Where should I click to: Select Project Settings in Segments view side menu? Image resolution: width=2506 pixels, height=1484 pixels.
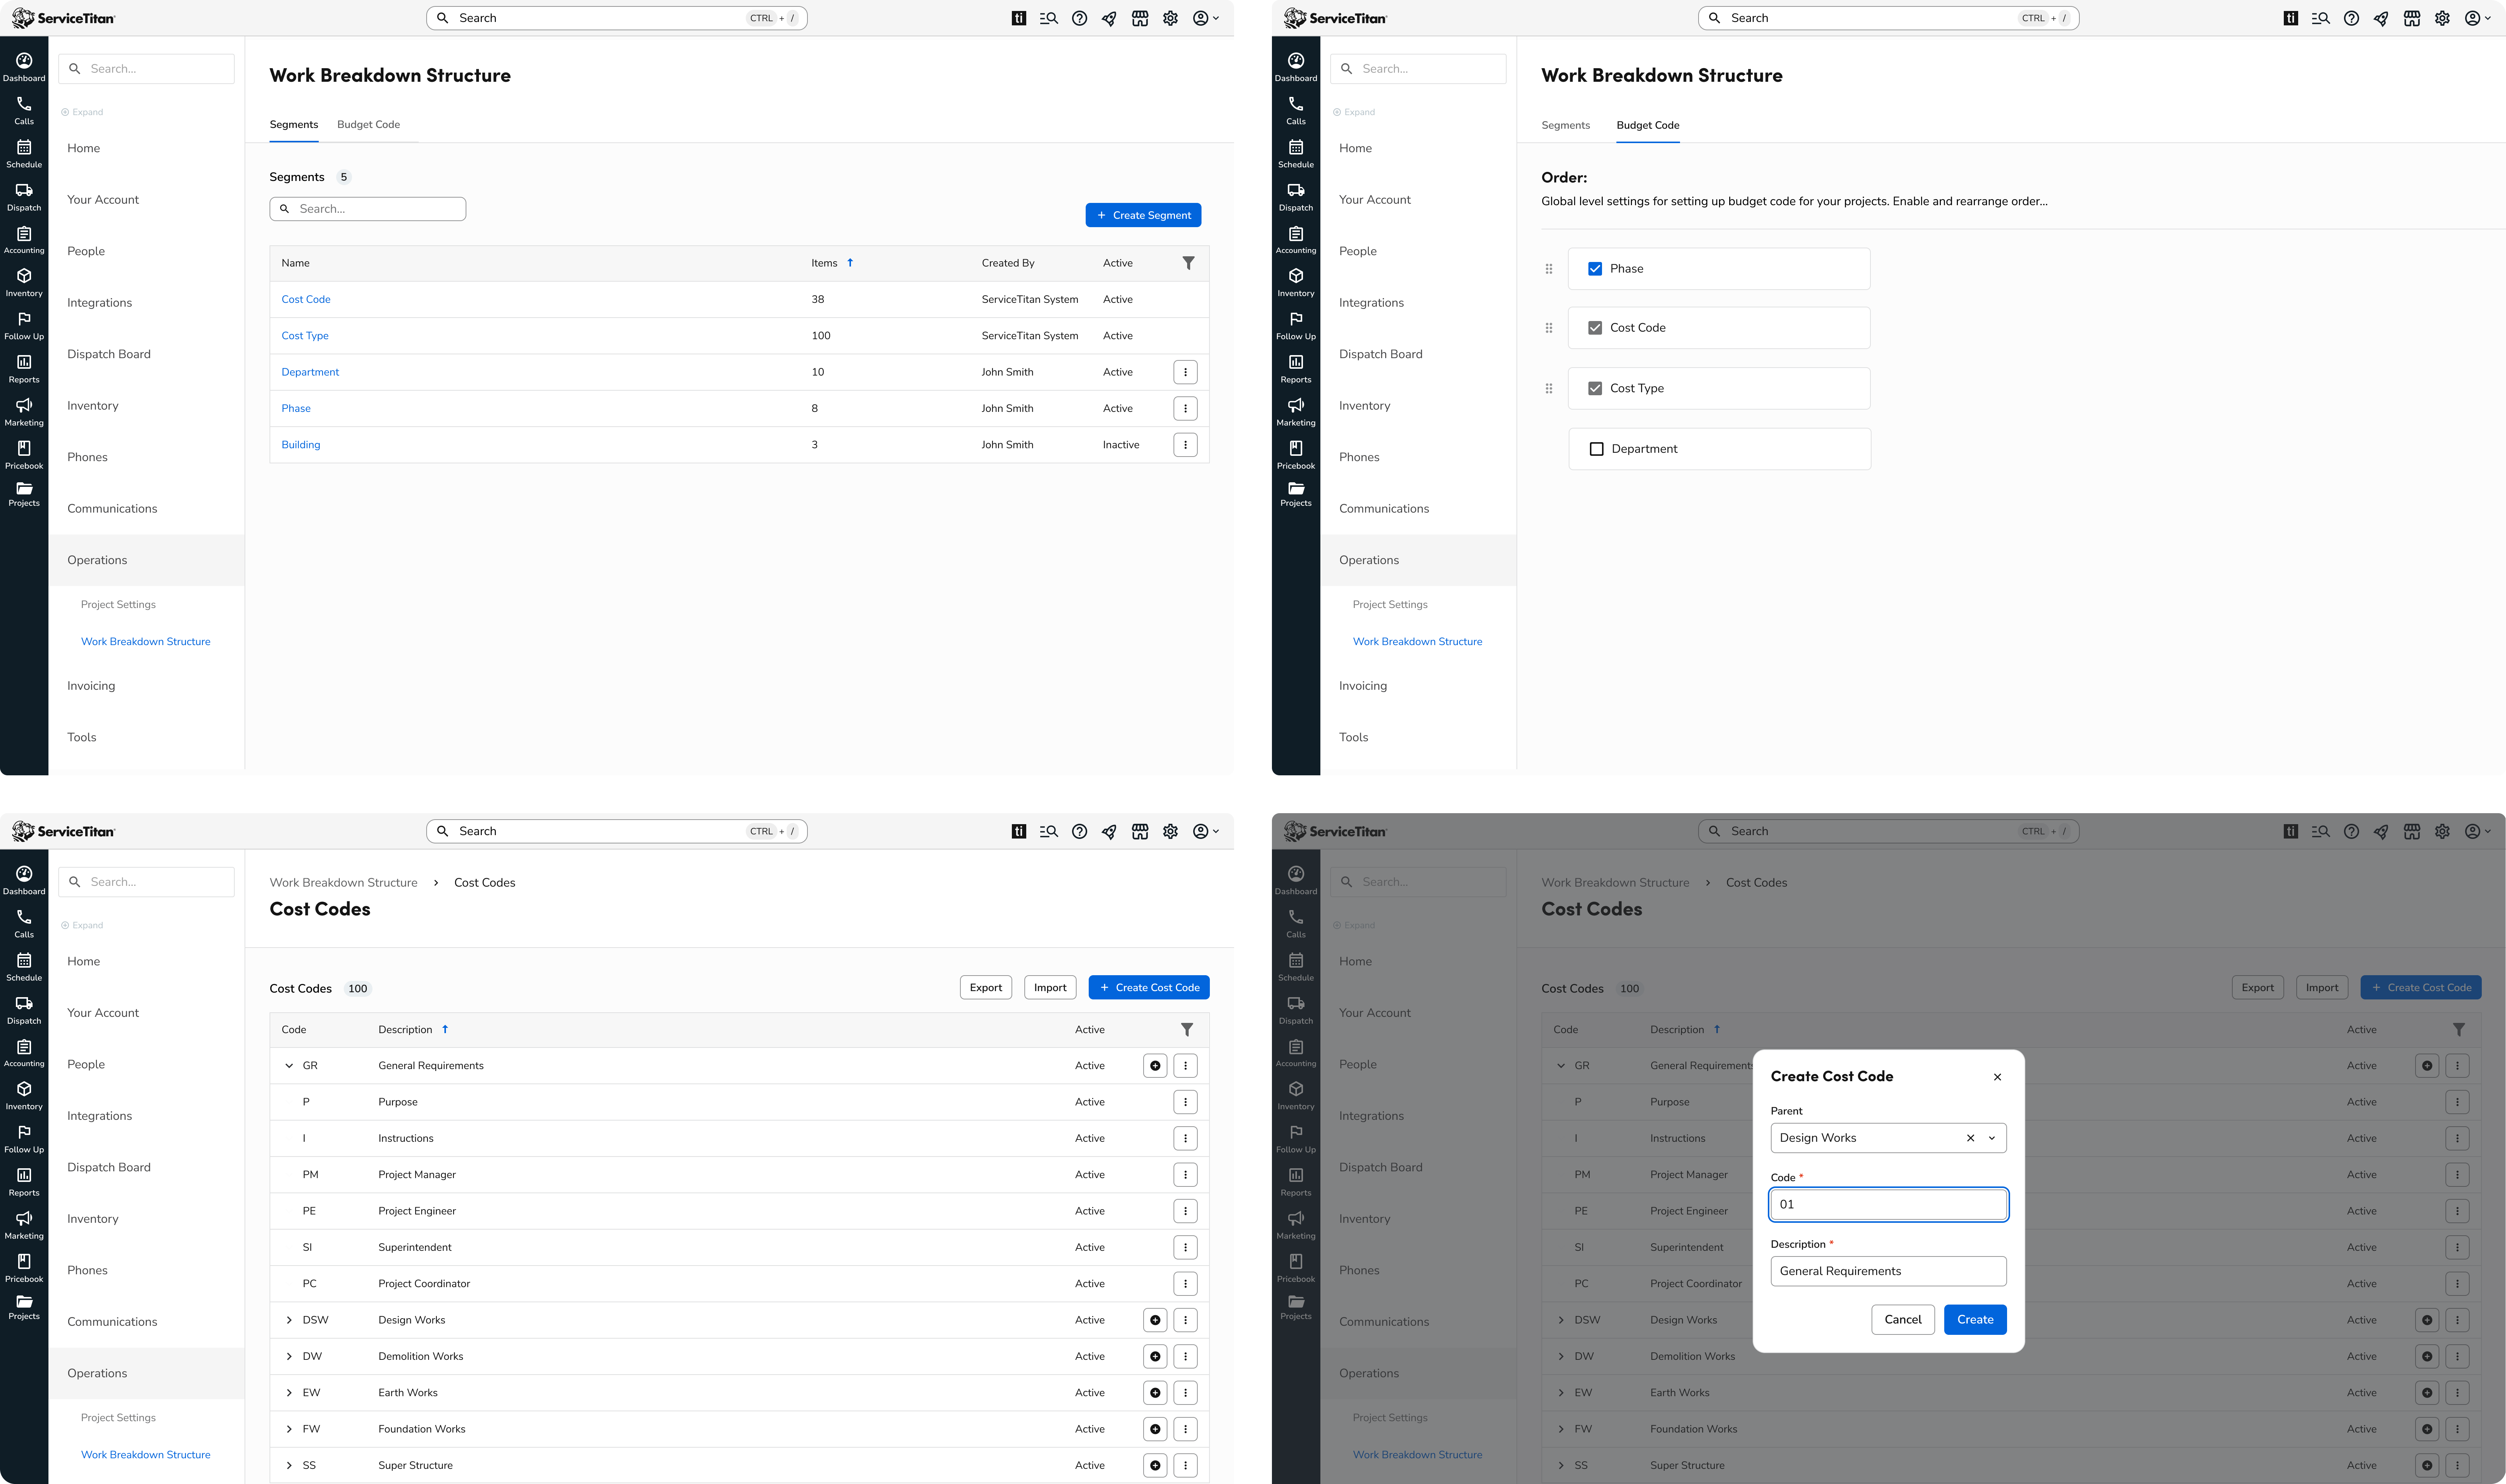[118, 605]
